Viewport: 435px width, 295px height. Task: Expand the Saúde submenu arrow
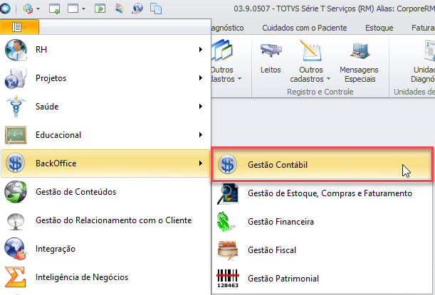[201, 107]
